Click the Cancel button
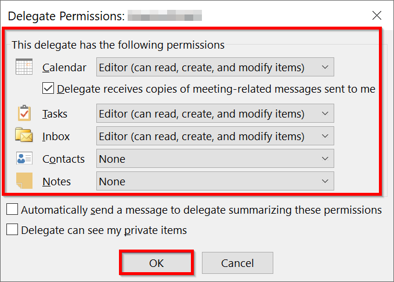The width and height of the screenshot is (394, 282). 237,263
